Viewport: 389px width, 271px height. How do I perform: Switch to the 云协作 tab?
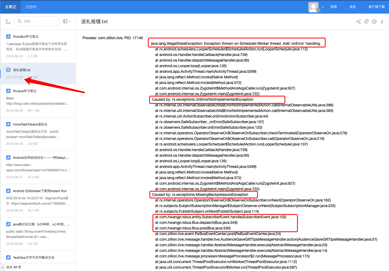(x=31, y=7)
